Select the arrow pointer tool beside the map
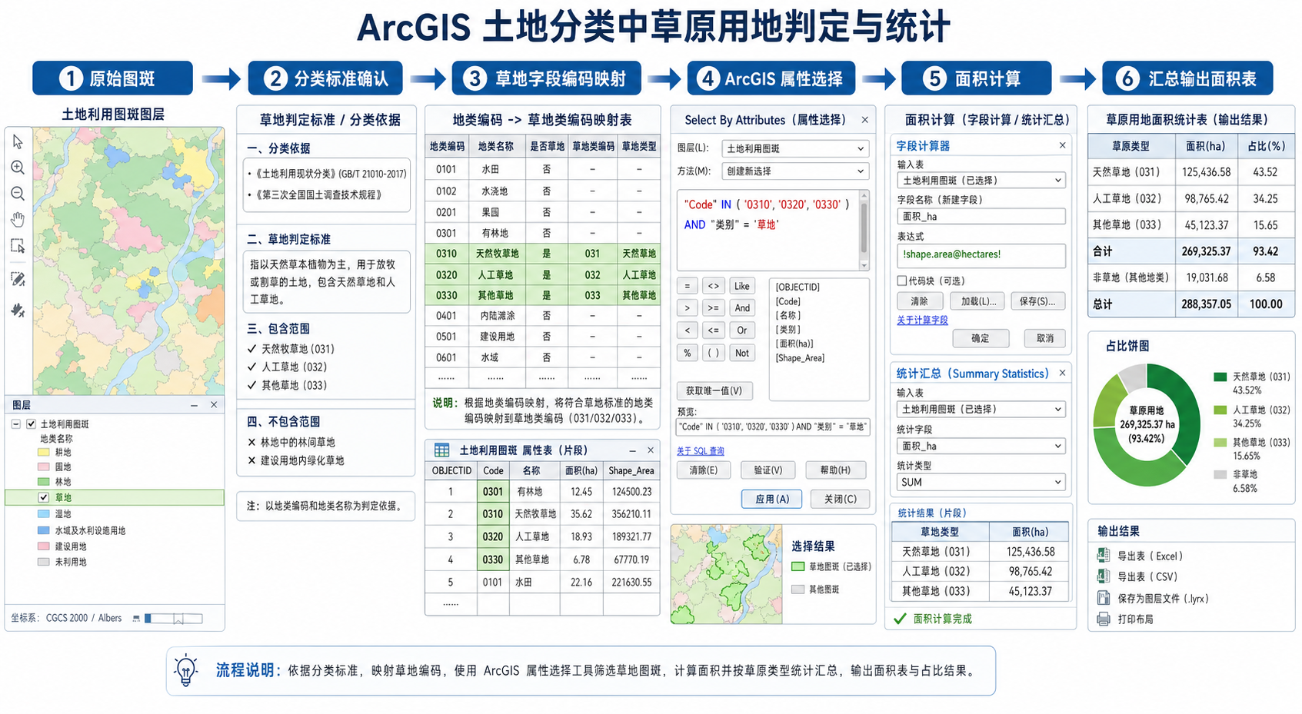The height and width of the screenshot is (714, 1302). pyautogui.click(x=18, y=142)
